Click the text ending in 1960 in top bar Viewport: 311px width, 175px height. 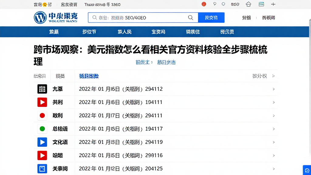(102, 4)
